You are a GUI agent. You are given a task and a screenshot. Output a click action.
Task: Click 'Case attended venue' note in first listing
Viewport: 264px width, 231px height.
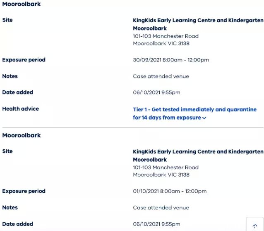tap(161, 76)
